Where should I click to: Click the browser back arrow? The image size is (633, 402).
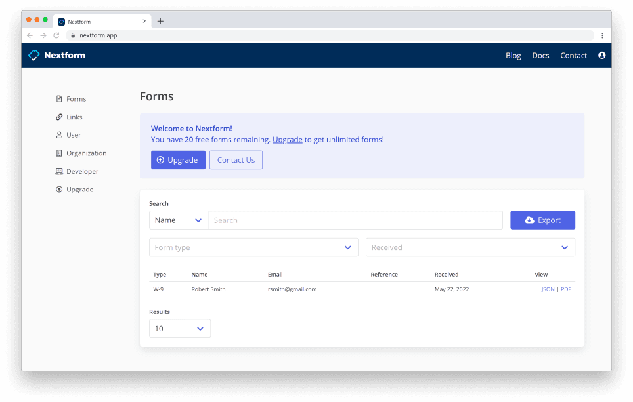[x=30, y=35]
